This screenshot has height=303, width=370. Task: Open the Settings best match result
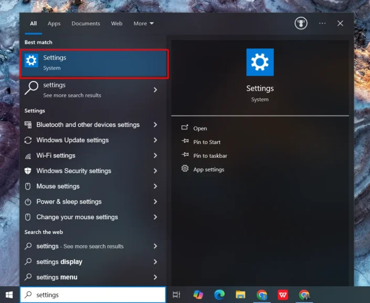click(94, 64)
